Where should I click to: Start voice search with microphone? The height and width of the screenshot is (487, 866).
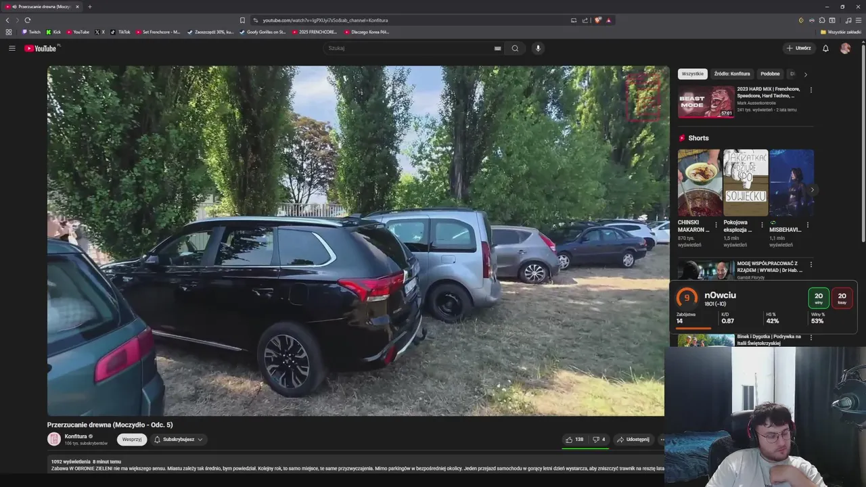tap(538, 48)
